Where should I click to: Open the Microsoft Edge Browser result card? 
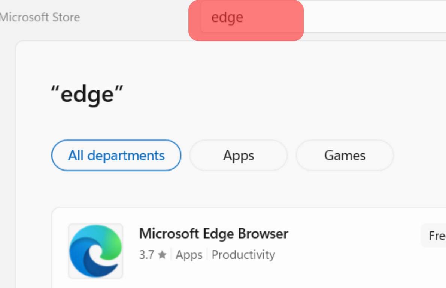point(249,248)
